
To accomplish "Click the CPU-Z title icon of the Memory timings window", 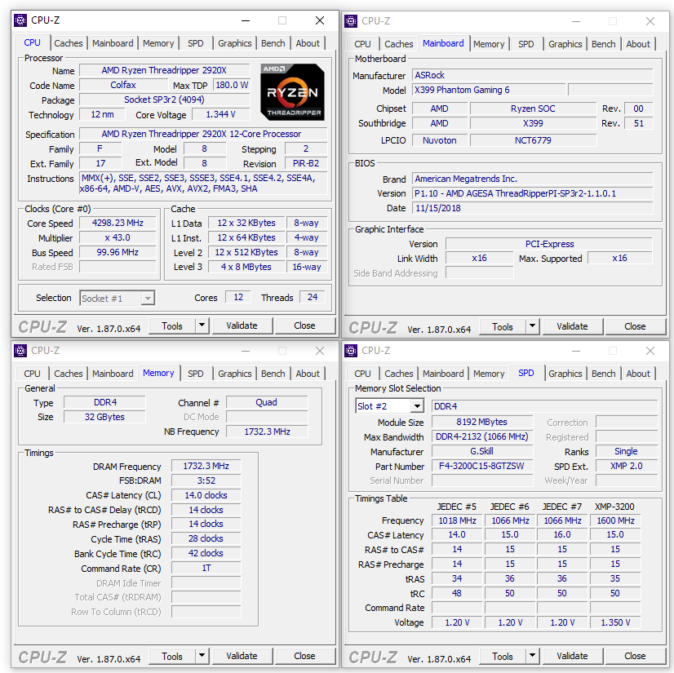I will pyautogui.click(x=20, y=351).
